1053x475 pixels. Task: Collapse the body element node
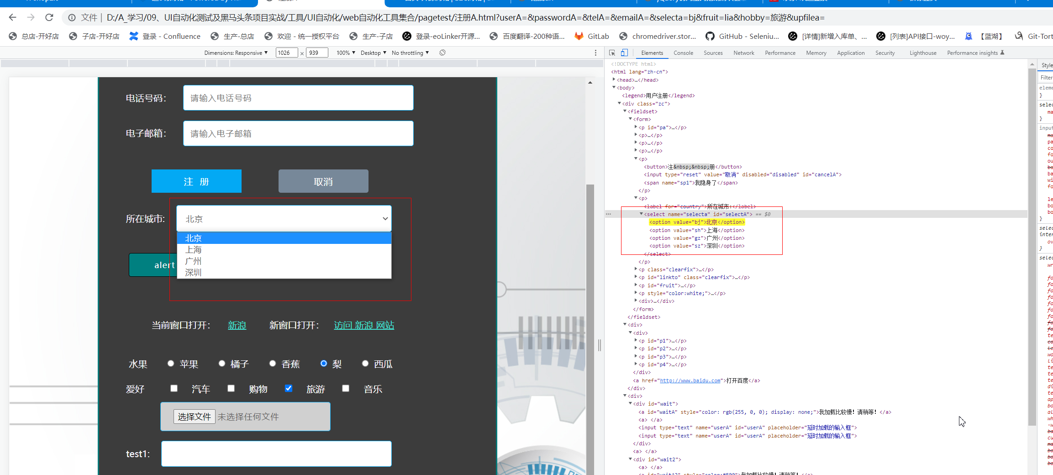(614, 87)
